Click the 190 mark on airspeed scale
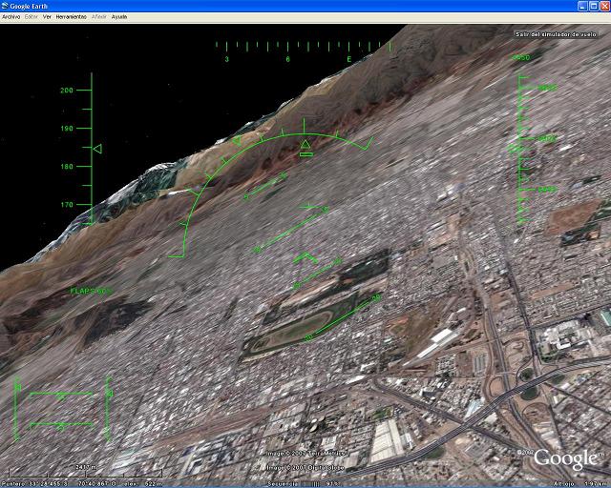Screen dimensions: 611x488 tap(67, 129)
